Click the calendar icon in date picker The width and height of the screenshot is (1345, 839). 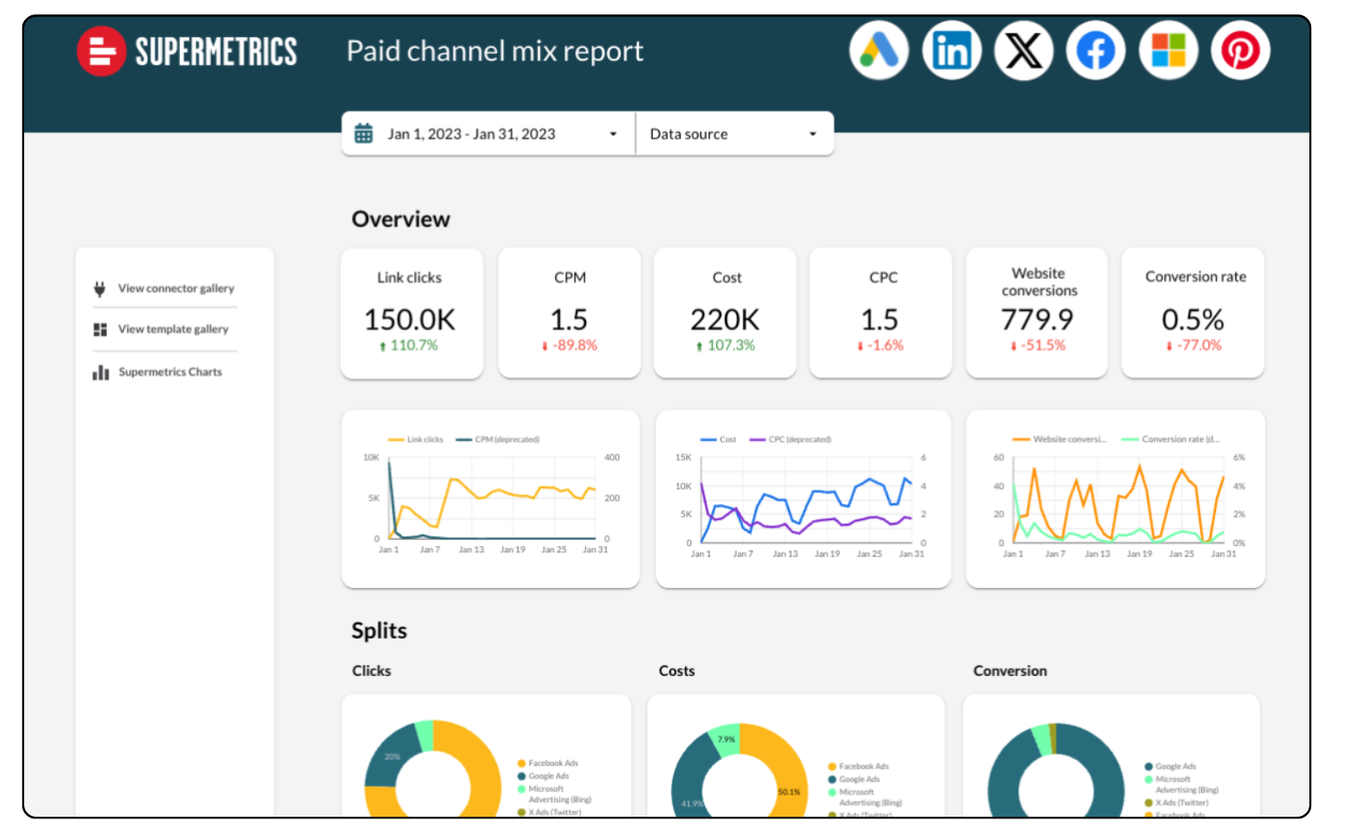[363, 134]
